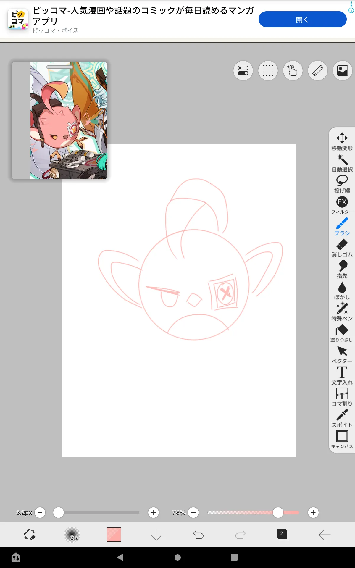Undo the last stroke
Image resolution: width=355 pixels, height=568 pixels.
tap(198, 535)
